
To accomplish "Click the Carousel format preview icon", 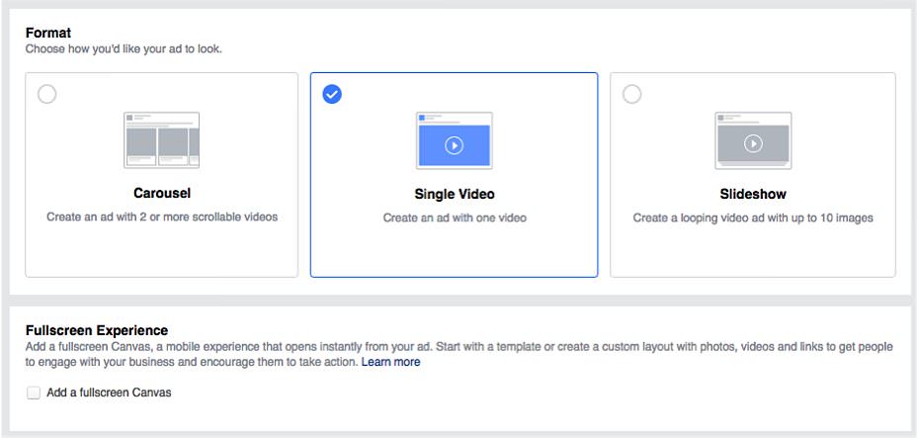I will [x=162, y=140].
